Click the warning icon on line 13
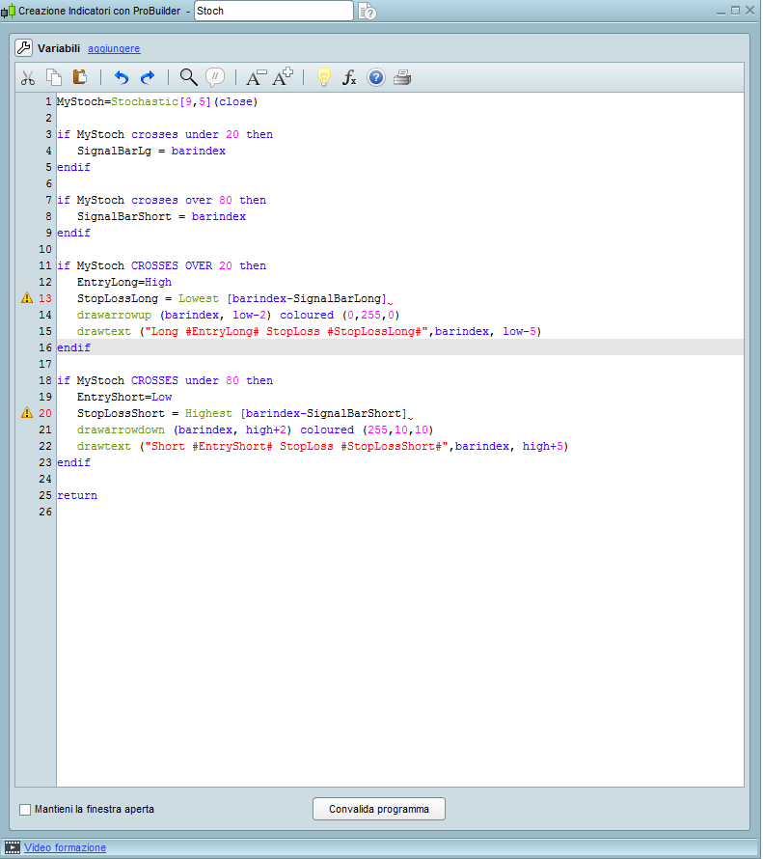The width and height of the screenshot is (763, 859). tap(27, 298)
